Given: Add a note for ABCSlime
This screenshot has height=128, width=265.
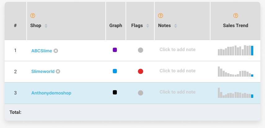Looking at the screenshot, I should tap(178, 50).
